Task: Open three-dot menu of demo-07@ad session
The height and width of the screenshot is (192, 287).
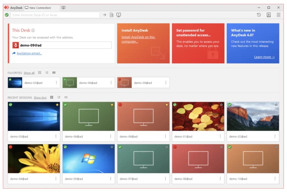Action: 165,179
